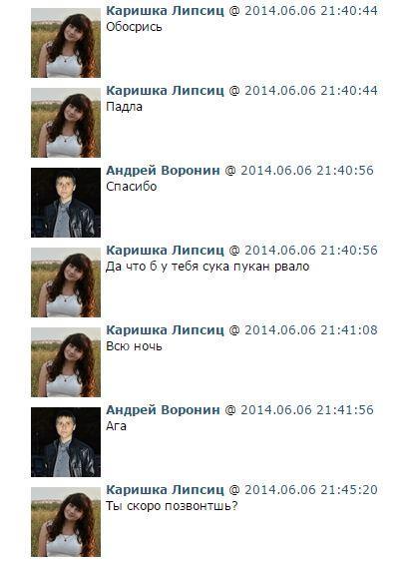
Task: Open Каришка Липсиц name link above "Обосрись"
Action: pyautogui.click(x=165, y=11)
